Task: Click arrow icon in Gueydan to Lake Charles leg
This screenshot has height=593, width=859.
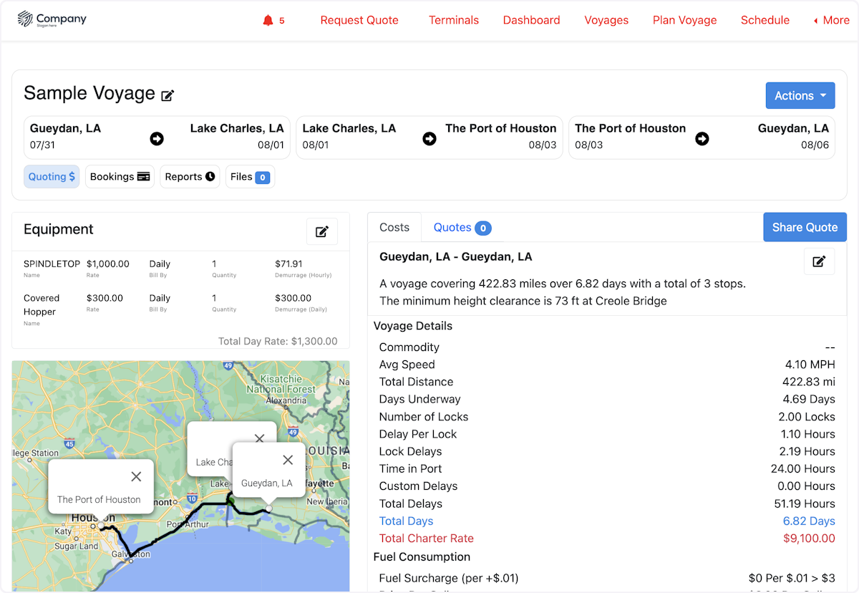Action: 157,139
